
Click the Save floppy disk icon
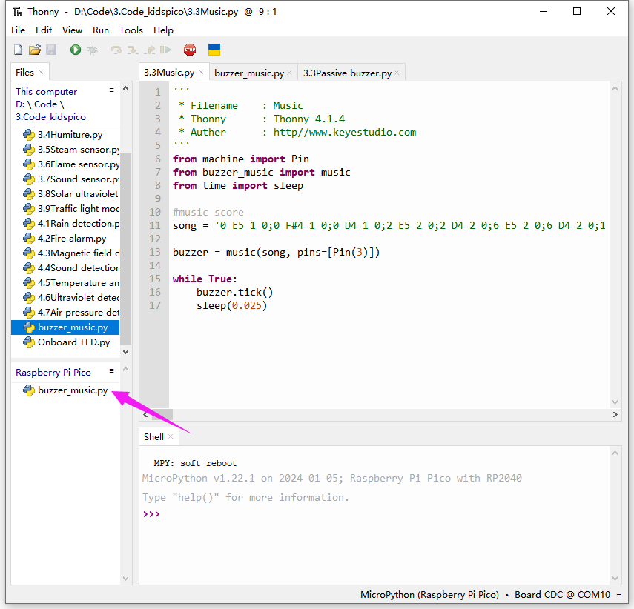click(x=51, y=50)
